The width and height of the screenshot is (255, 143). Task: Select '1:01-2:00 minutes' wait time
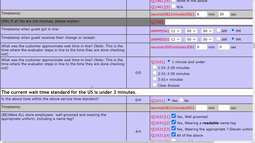point(155,67)
